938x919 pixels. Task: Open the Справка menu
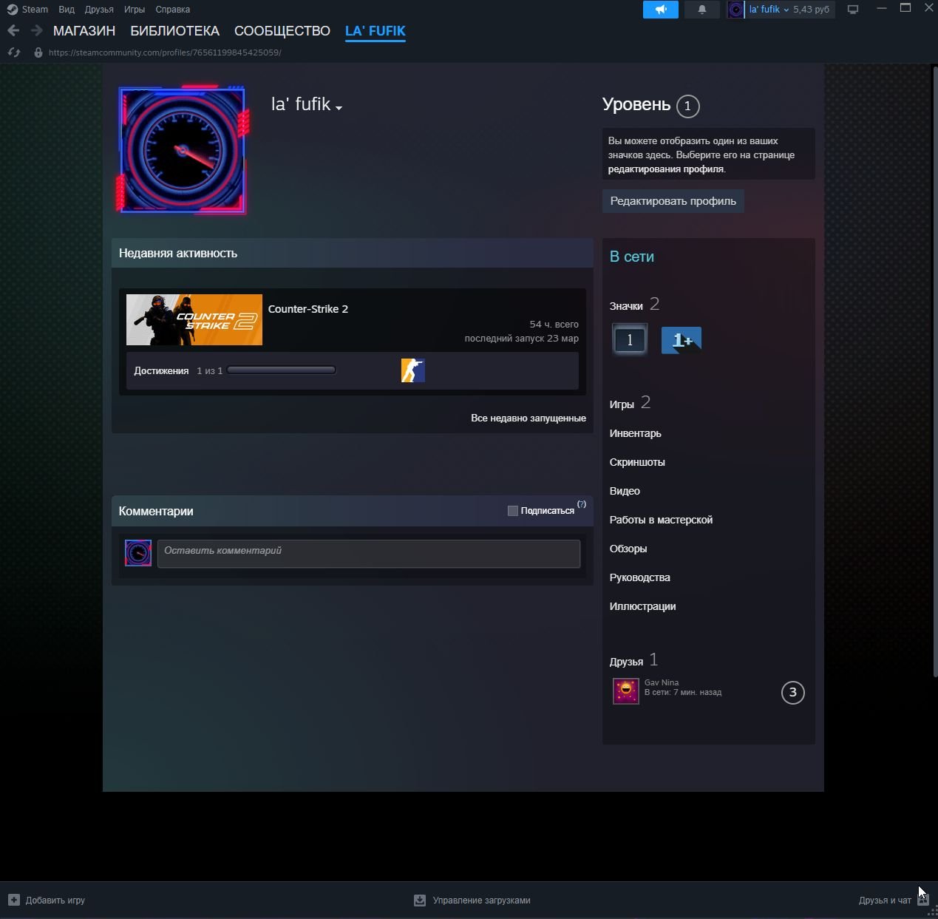pos(173,10)
